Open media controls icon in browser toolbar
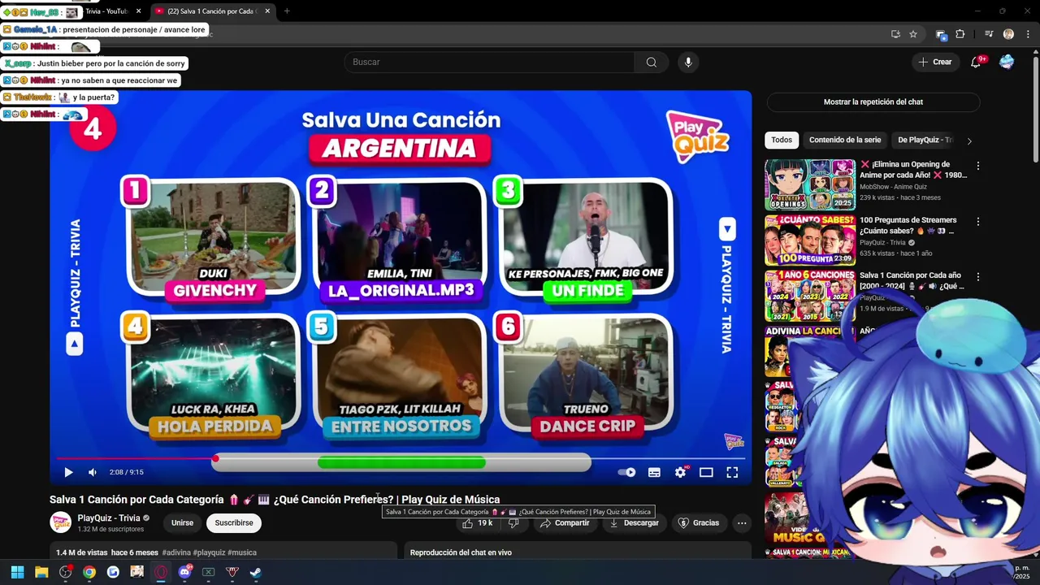The width and height of the screenshot is (1040, 585). pyautogui.click(x=989, y=34)
